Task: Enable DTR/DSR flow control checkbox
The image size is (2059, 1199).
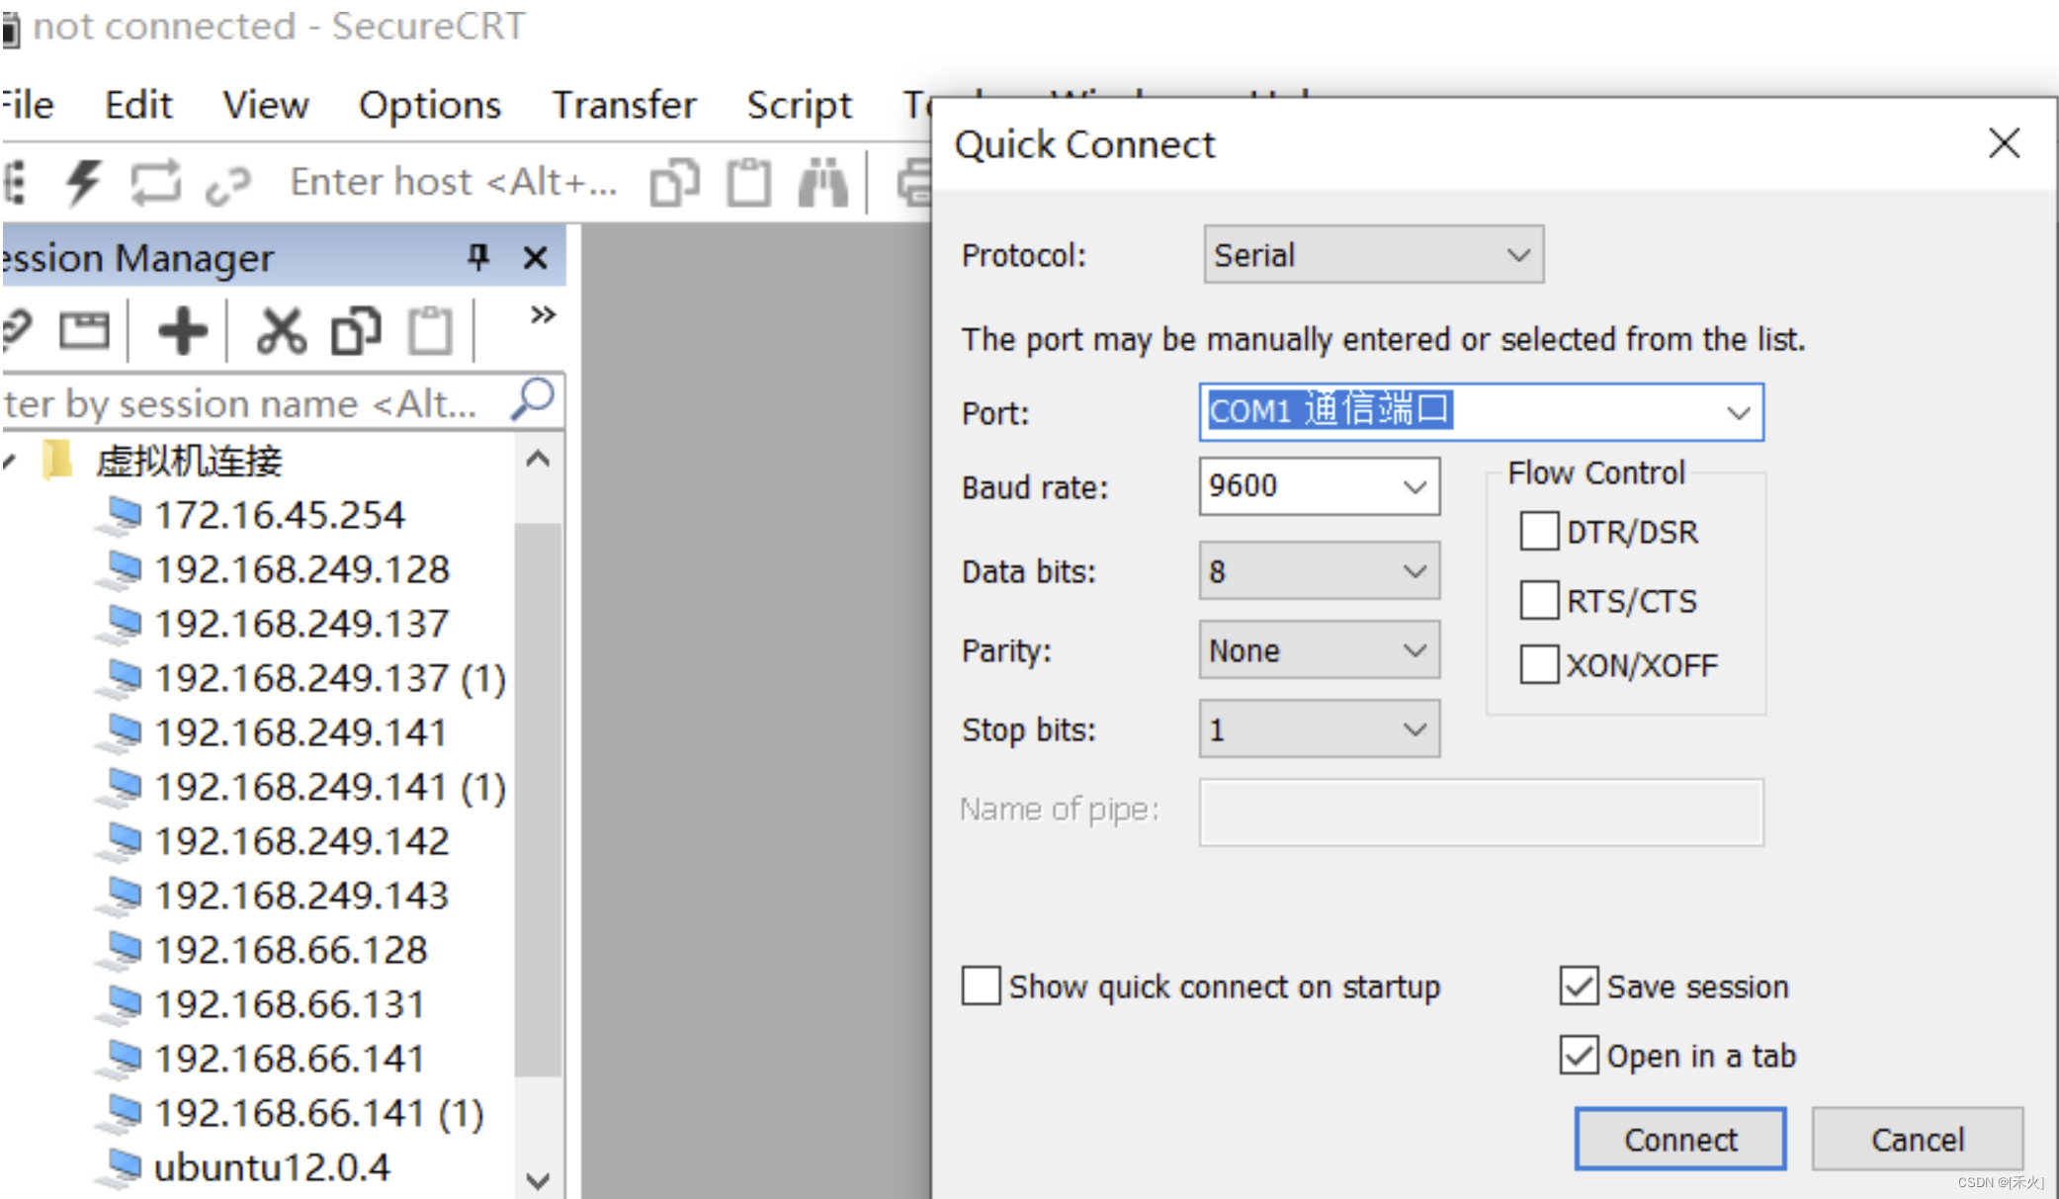Action: coord(1539,532)
